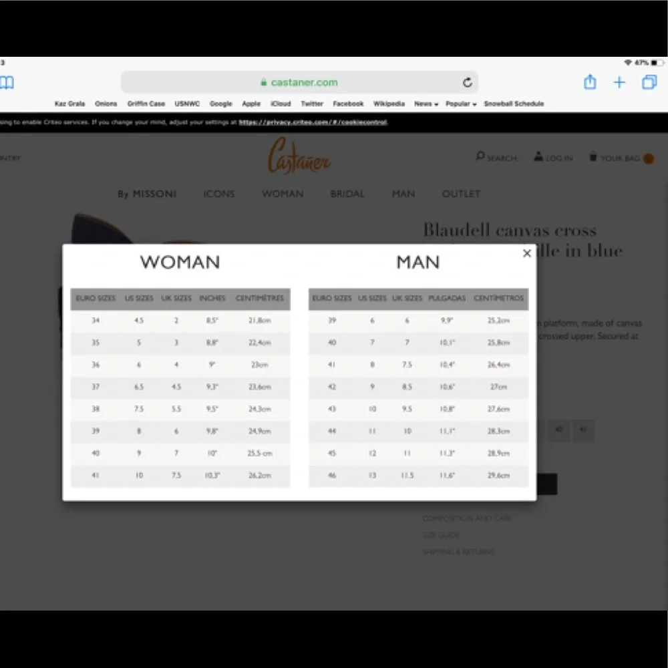
Task: Select the 23cm cell in Woman table
Action: click(260, 365)
